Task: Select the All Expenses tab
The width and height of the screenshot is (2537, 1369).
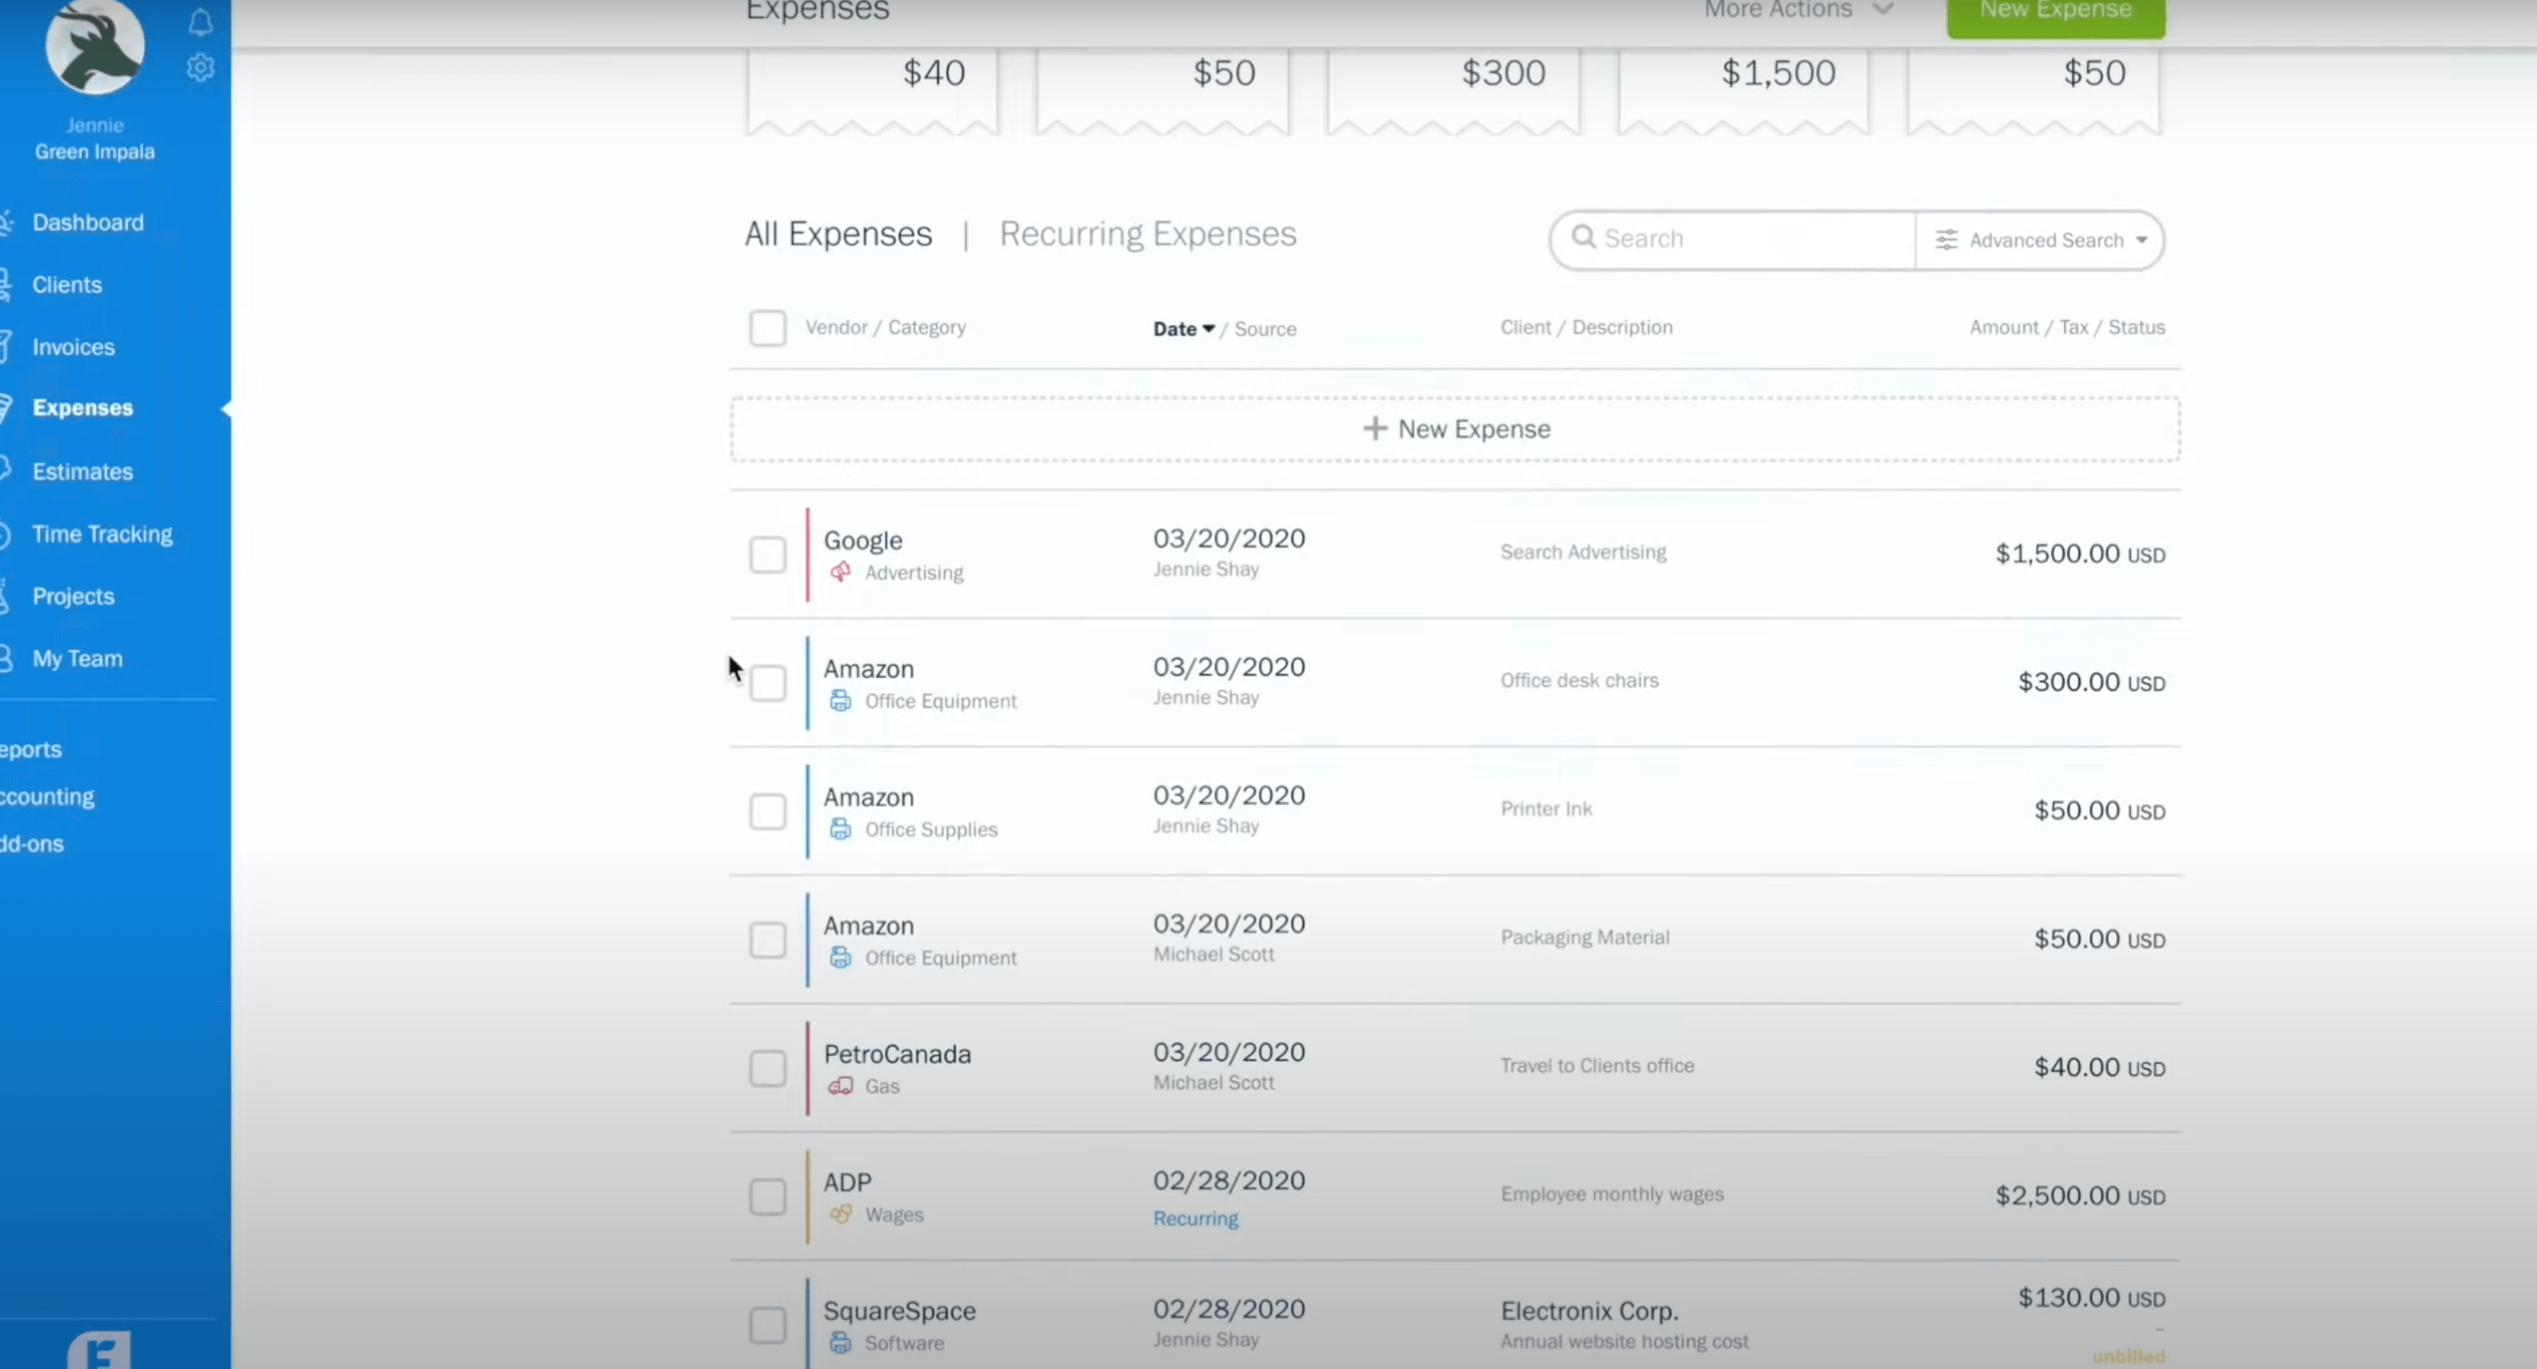Action: point(837,233)
